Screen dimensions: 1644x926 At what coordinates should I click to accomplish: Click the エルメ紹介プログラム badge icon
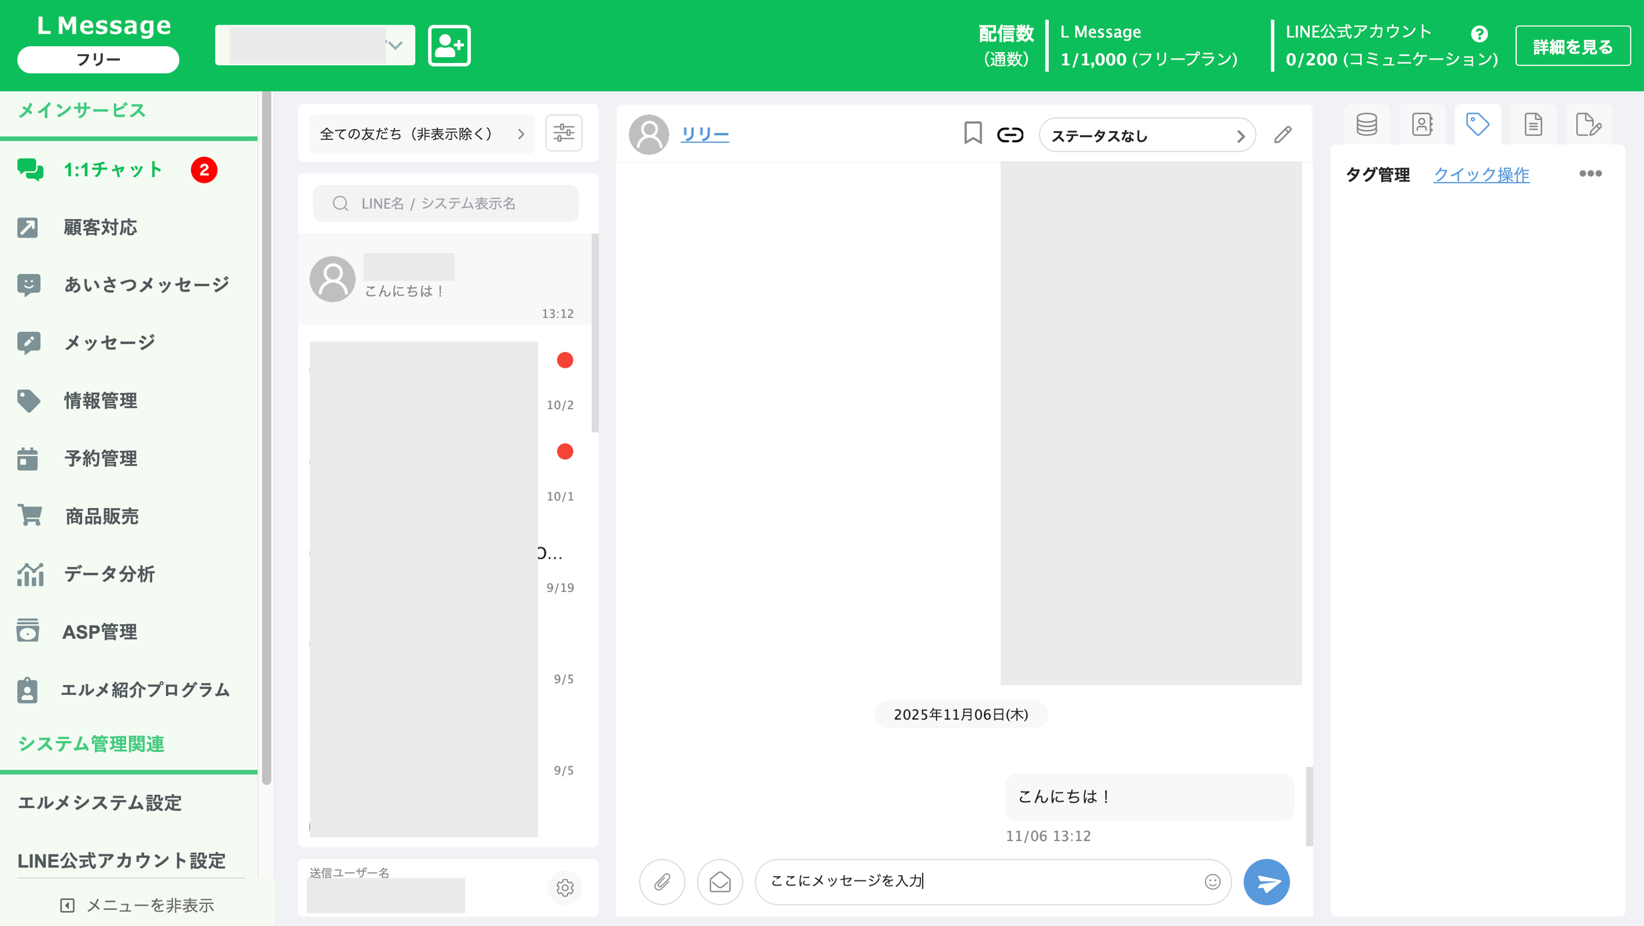click(28, 690)
